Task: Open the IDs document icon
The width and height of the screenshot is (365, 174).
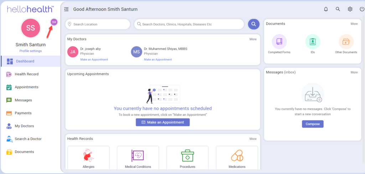Action: tap(313, 42)
